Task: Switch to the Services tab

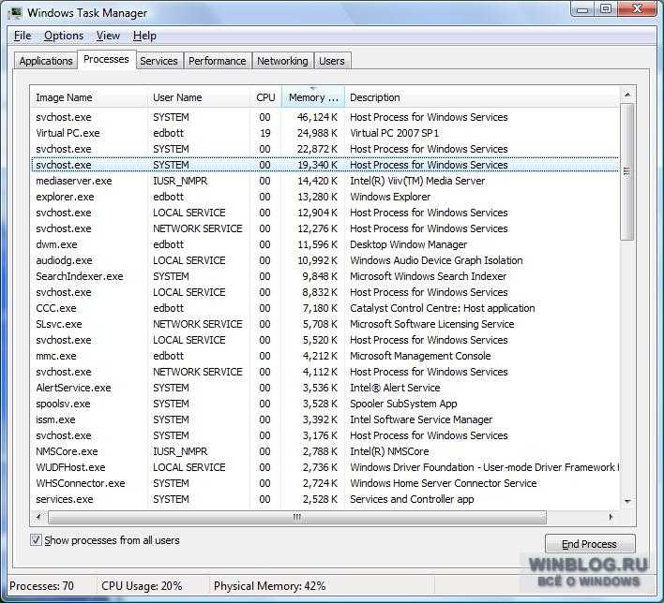Action: pos(158,61)
